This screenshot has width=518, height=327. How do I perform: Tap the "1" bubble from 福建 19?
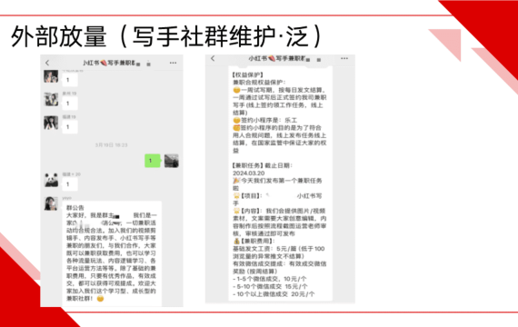[x=70, y=127]
